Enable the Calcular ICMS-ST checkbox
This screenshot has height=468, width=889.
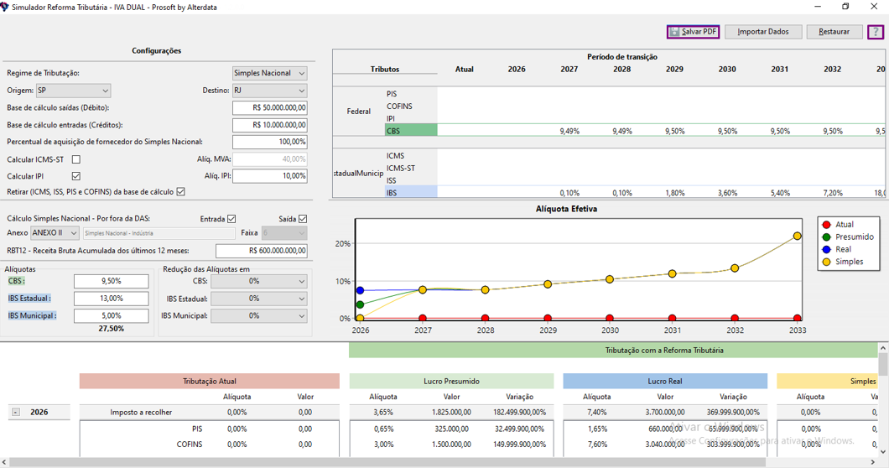click(x=76, y=159)
